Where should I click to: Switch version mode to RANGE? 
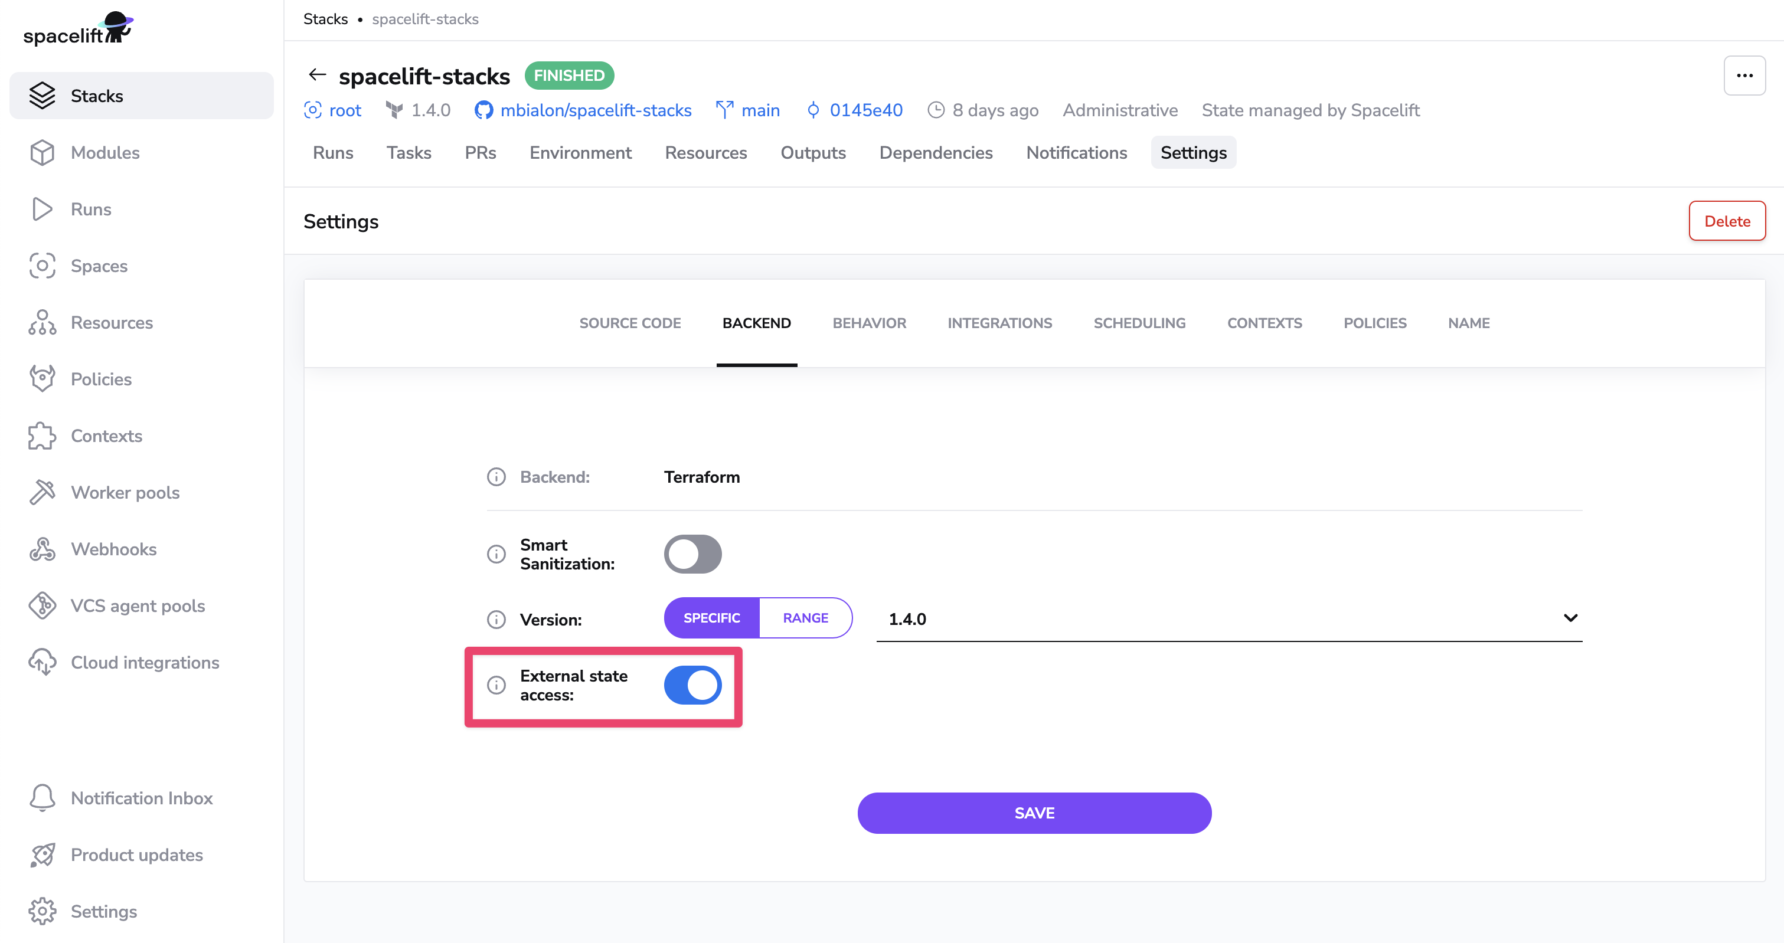(805, 618)
